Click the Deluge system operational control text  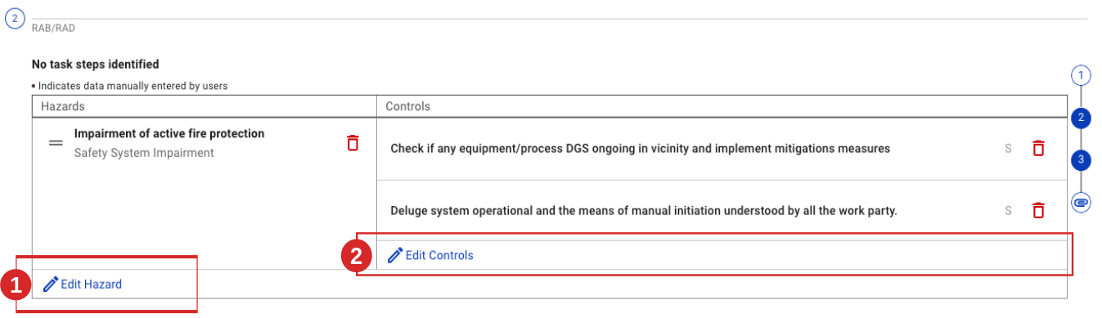tap(644, 211)
